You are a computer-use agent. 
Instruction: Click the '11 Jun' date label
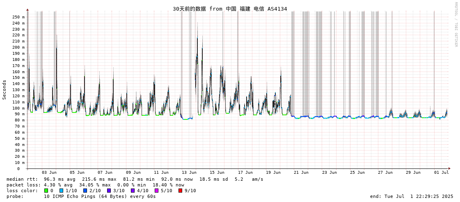point(161,173)
